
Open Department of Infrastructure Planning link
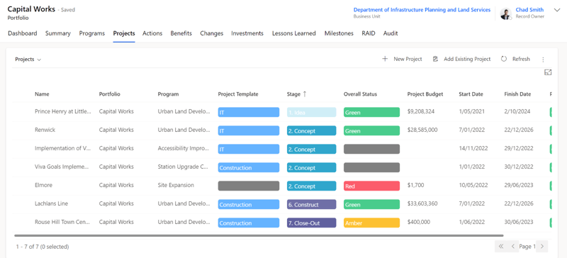pos(422,10)
